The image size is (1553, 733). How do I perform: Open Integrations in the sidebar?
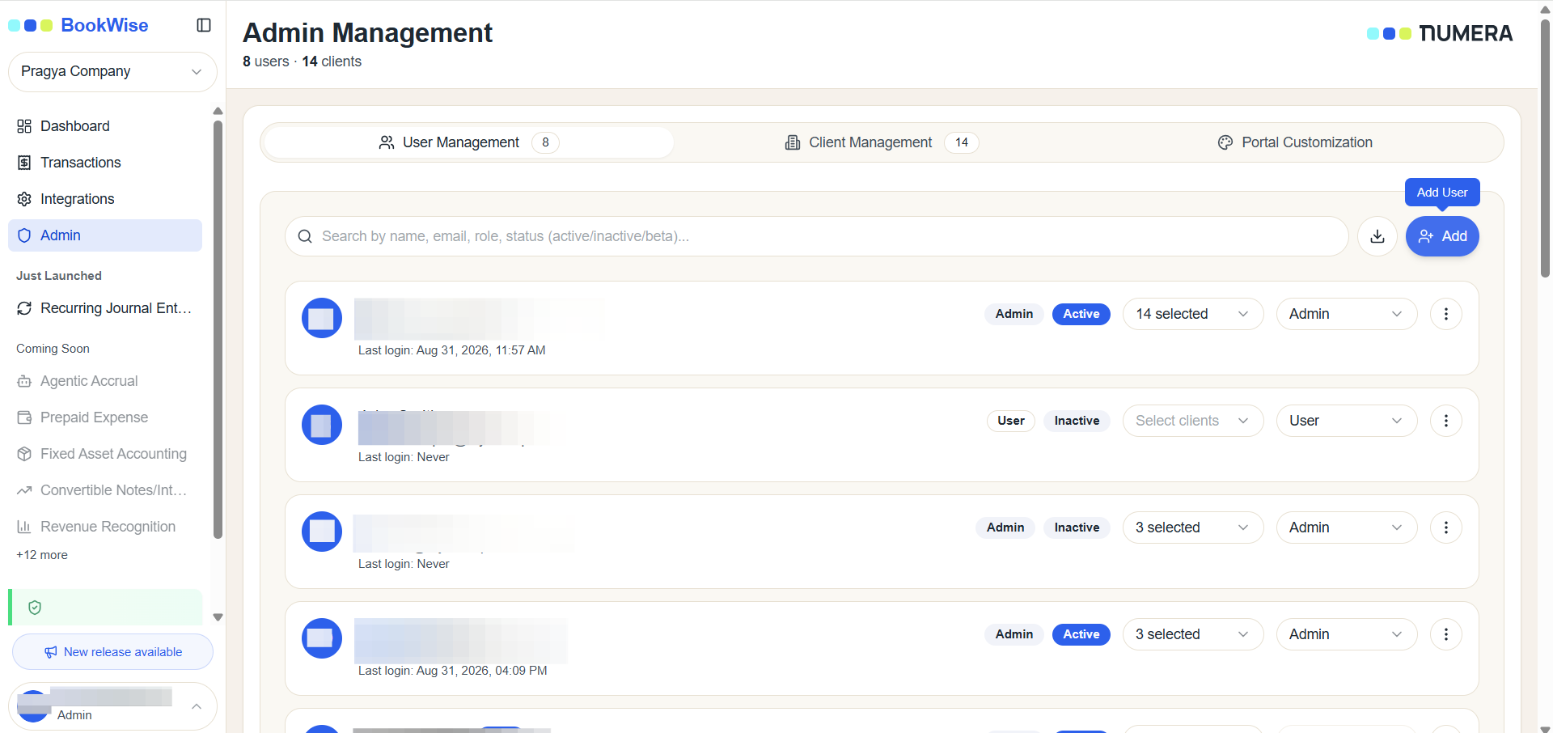105,199
